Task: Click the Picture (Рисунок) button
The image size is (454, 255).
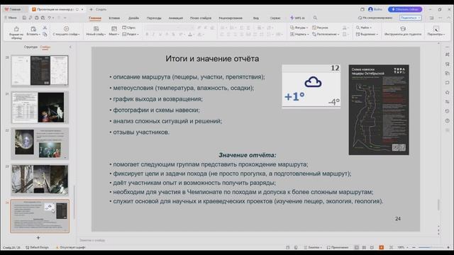Action: (320, 28)
